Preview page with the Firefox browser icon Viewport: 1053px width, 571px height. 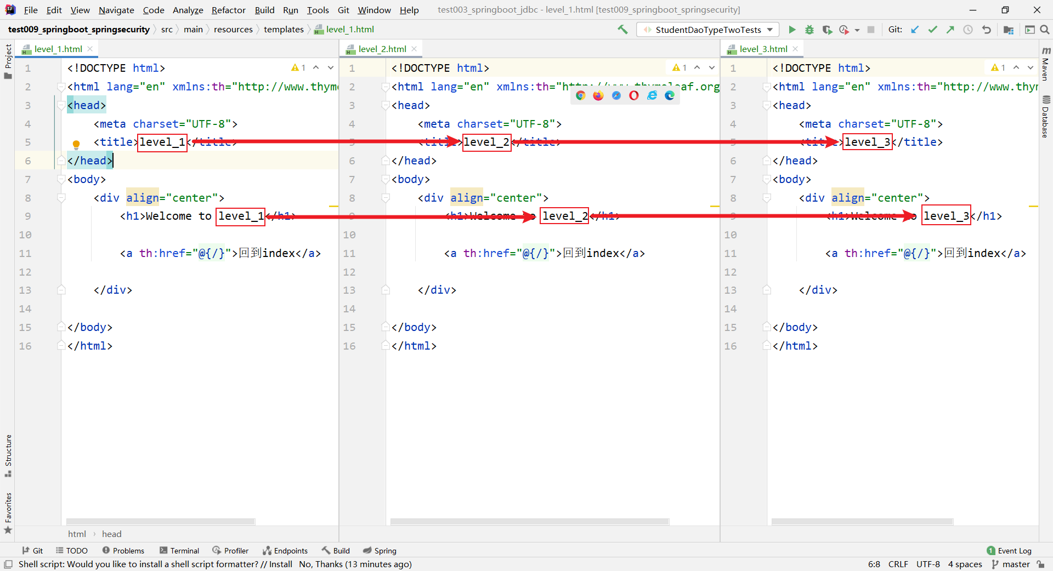(598, 95)
